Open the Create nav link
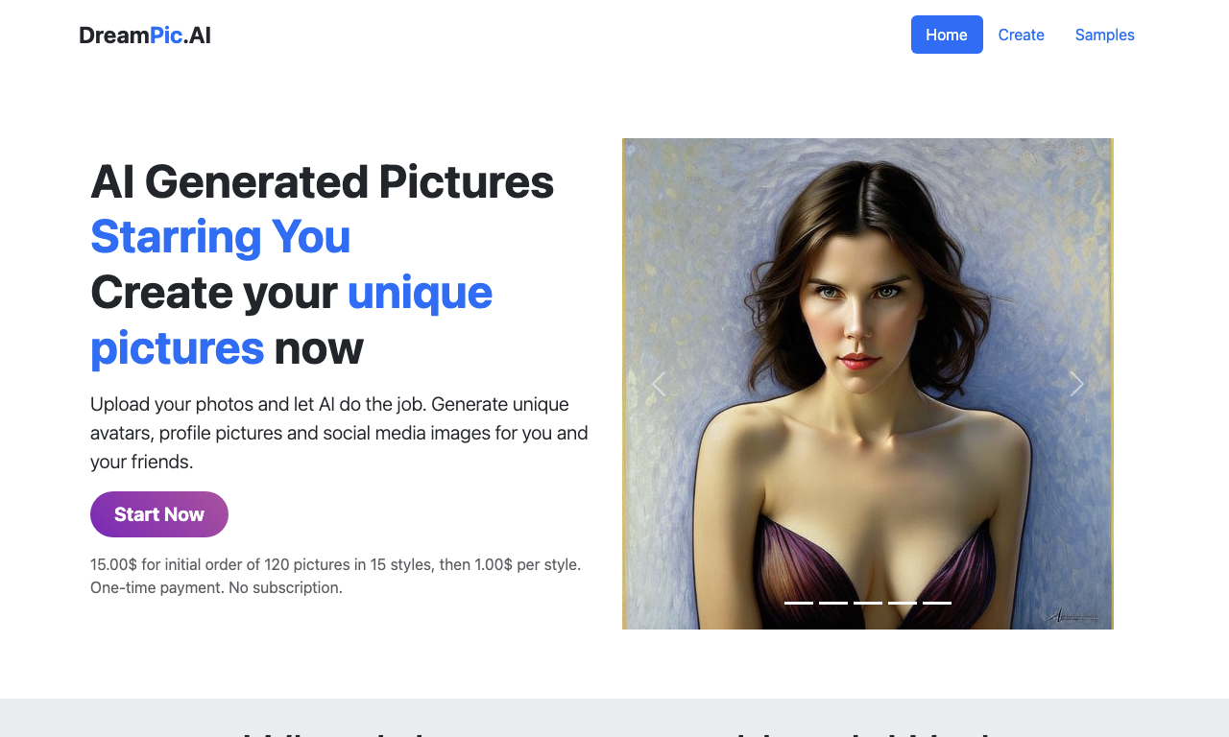Image resolution: width=1229 pixels, height=737 pixels. (x=1021, y=35)
